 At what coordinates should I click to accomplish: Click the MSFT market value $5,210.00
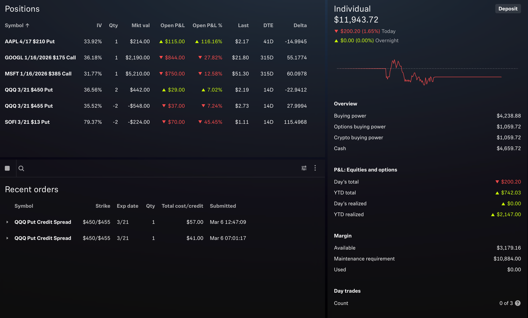[138, 74]
